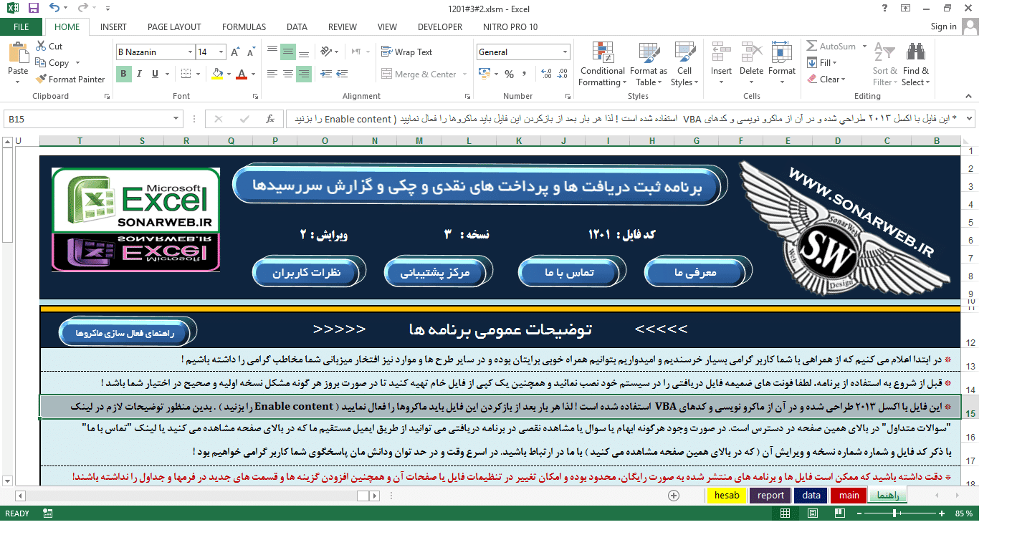Viewport: 1012px width, 550px height.
Task: Open Excel Help question mark
Action: pyautogui.click(x=886, y=8)
